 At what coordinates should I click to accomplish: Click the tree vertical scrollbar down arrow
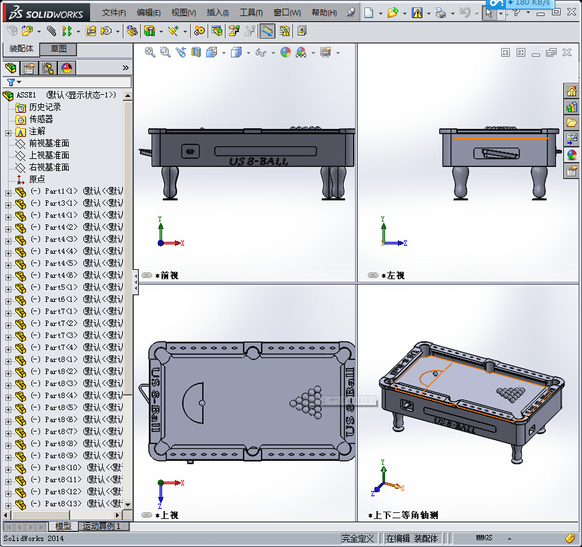coord(127,504)
